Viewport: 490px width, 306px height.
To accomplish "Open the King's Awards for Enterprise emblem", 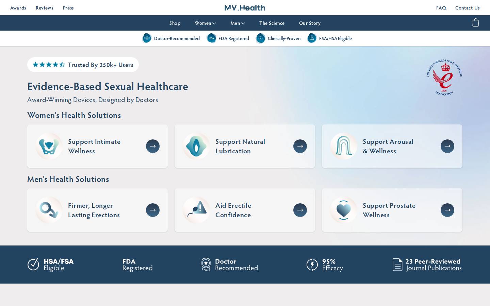I will point(444,78).
